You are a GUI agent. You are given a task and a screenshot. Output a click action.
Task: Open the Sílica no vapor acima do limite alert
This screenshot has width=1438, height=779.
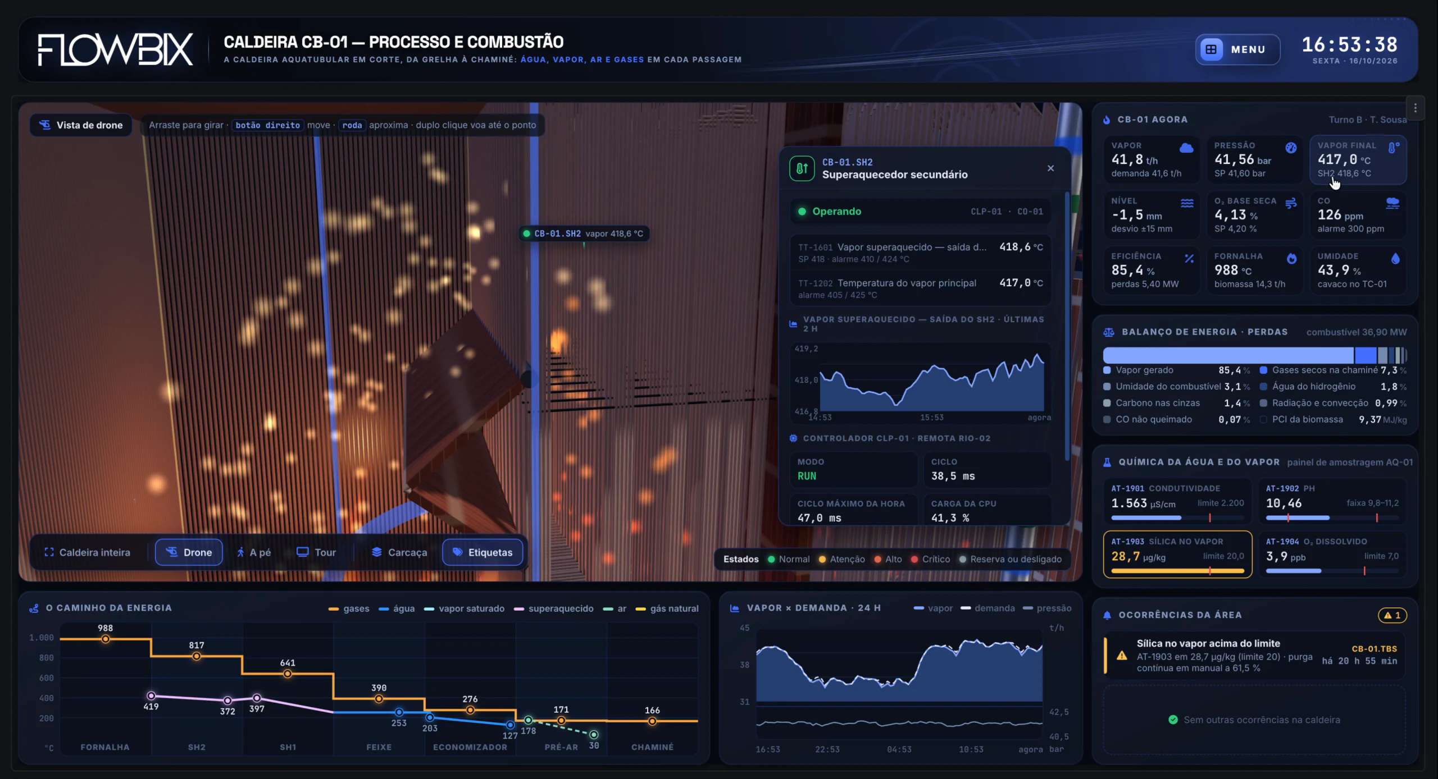pos(1255,656)
